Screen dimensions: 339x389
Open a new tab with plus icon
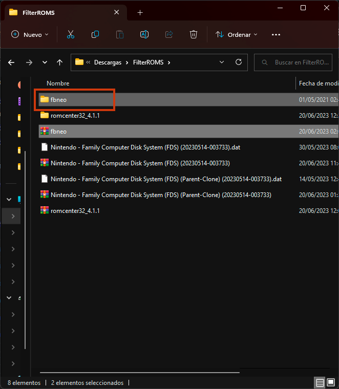[x=140, y=12]
